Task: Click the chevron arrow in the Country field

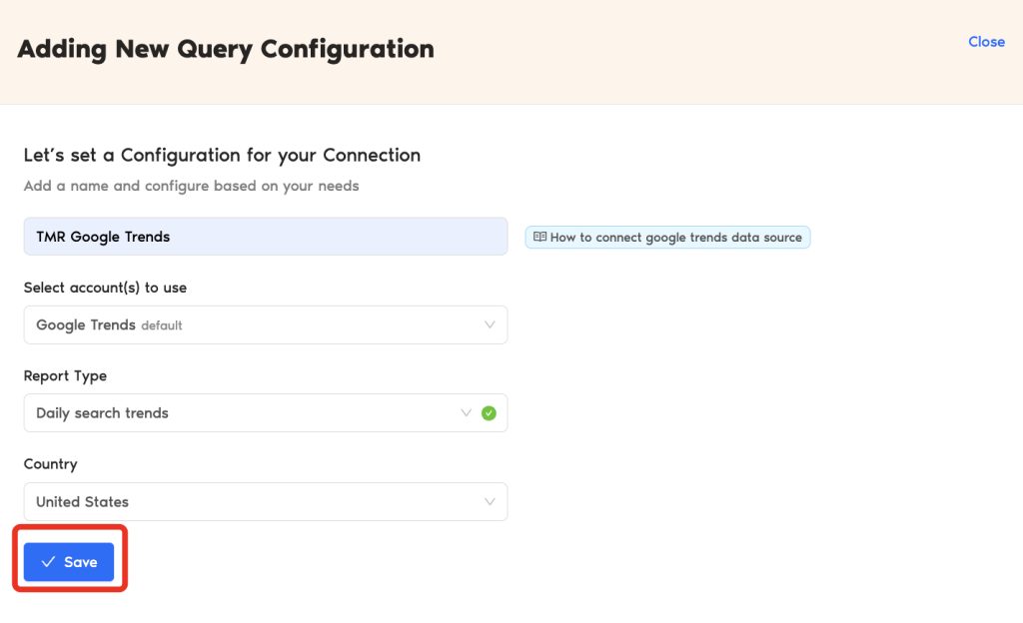Action: coord(490,501)
